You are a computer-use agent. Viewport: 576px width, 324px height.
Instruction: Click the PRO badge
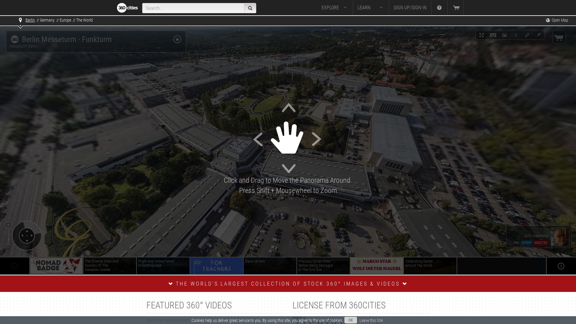[x=516, y=243]
